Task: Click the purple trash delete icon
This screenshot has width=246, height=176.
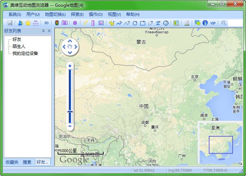Action: tap(75, 23)
